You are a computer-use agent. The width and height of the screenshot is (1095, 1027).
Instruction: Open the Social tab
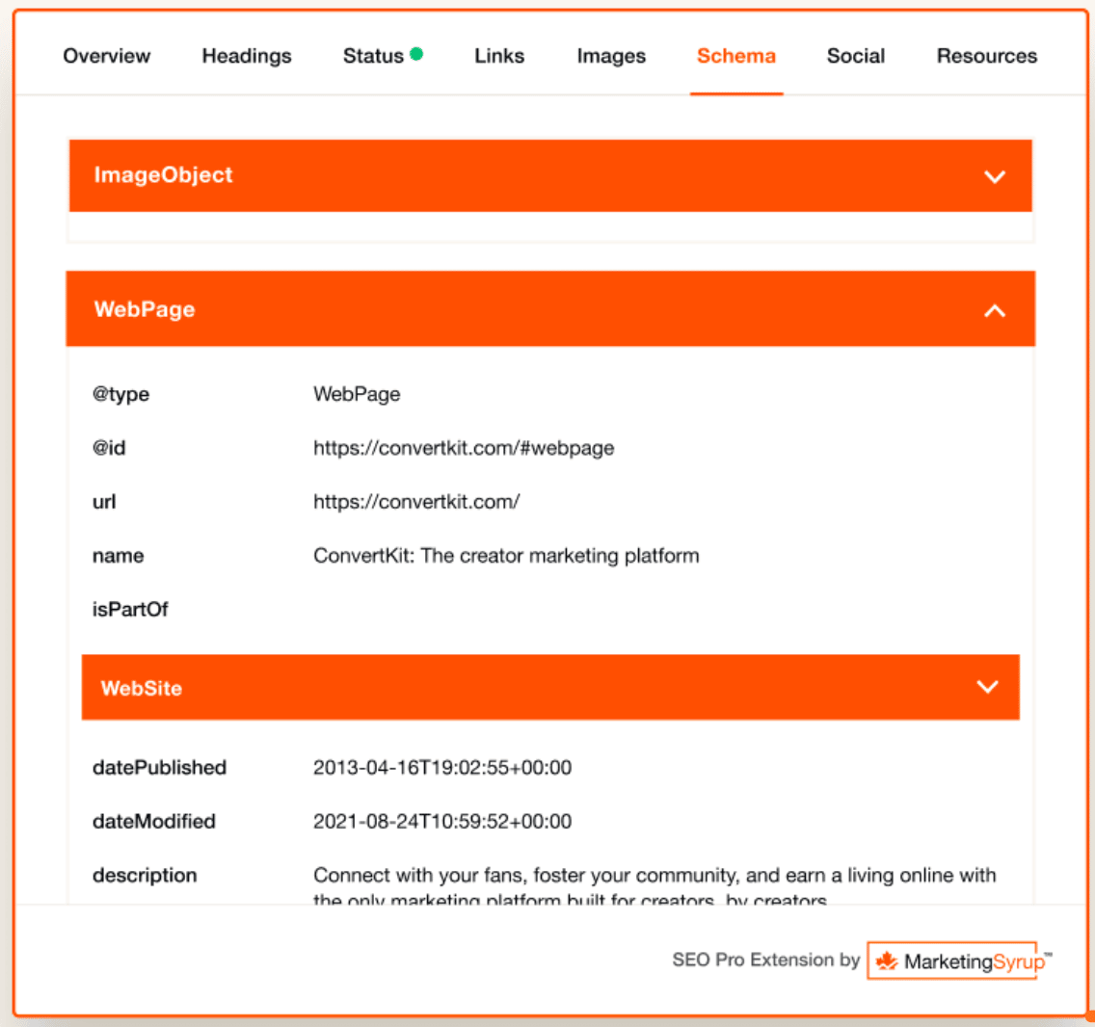856,56
